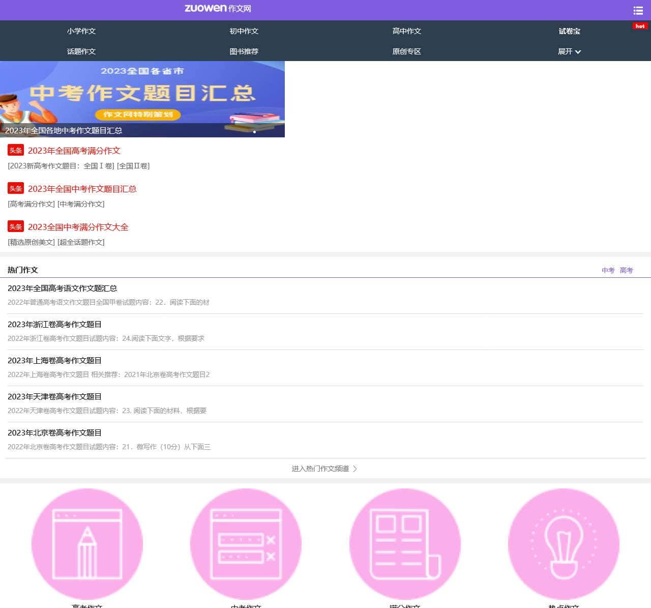Switch to the 中考 tab in 热门作文
The width and height of the screenshot is (651, 608).
[x=608, y=270]
